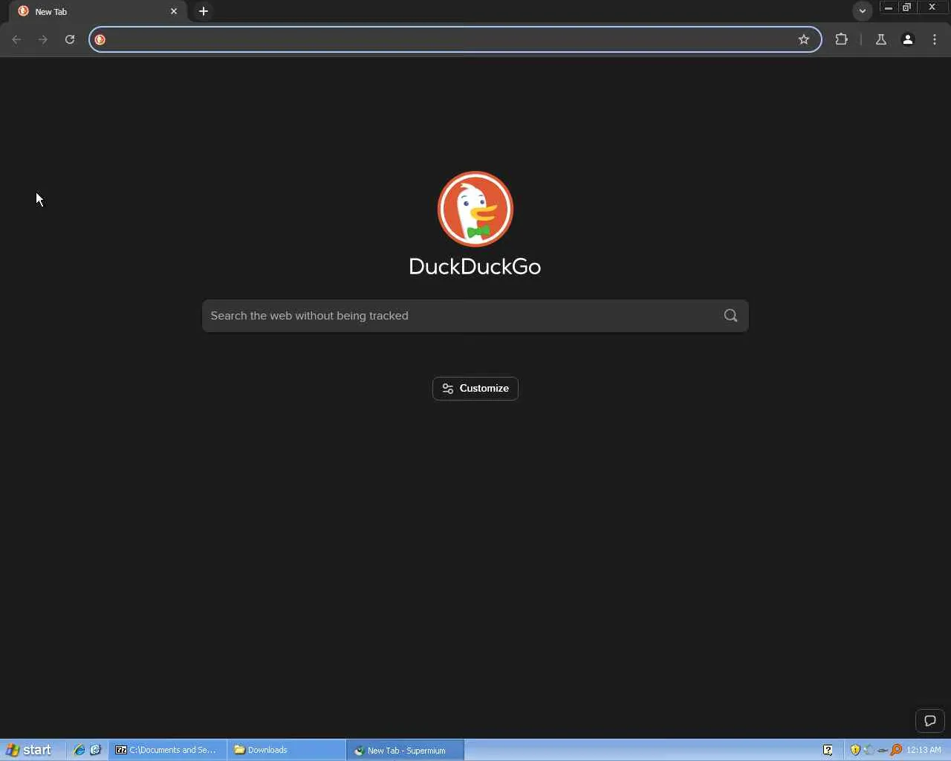Image resolution: width=951 pixels, height=761 pixels.
Task: Open the feedback chat bubble icon
Action: (930, 721)
